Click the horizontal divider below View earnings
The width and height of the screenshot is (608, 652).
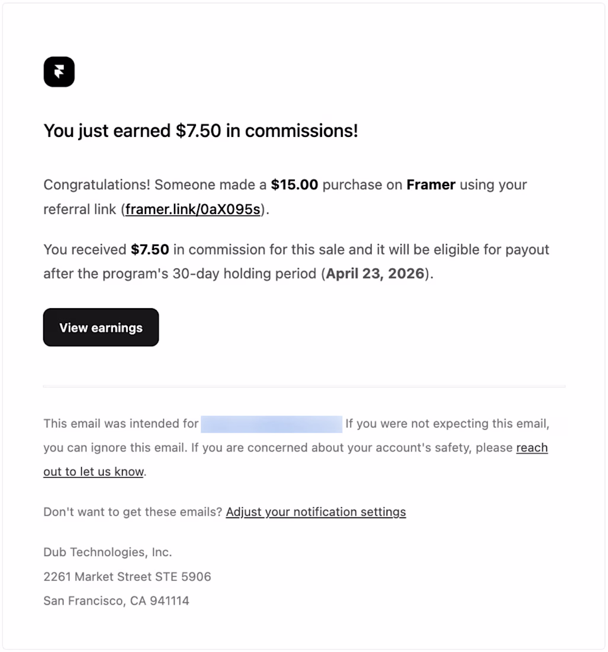[x=304, y=387]
